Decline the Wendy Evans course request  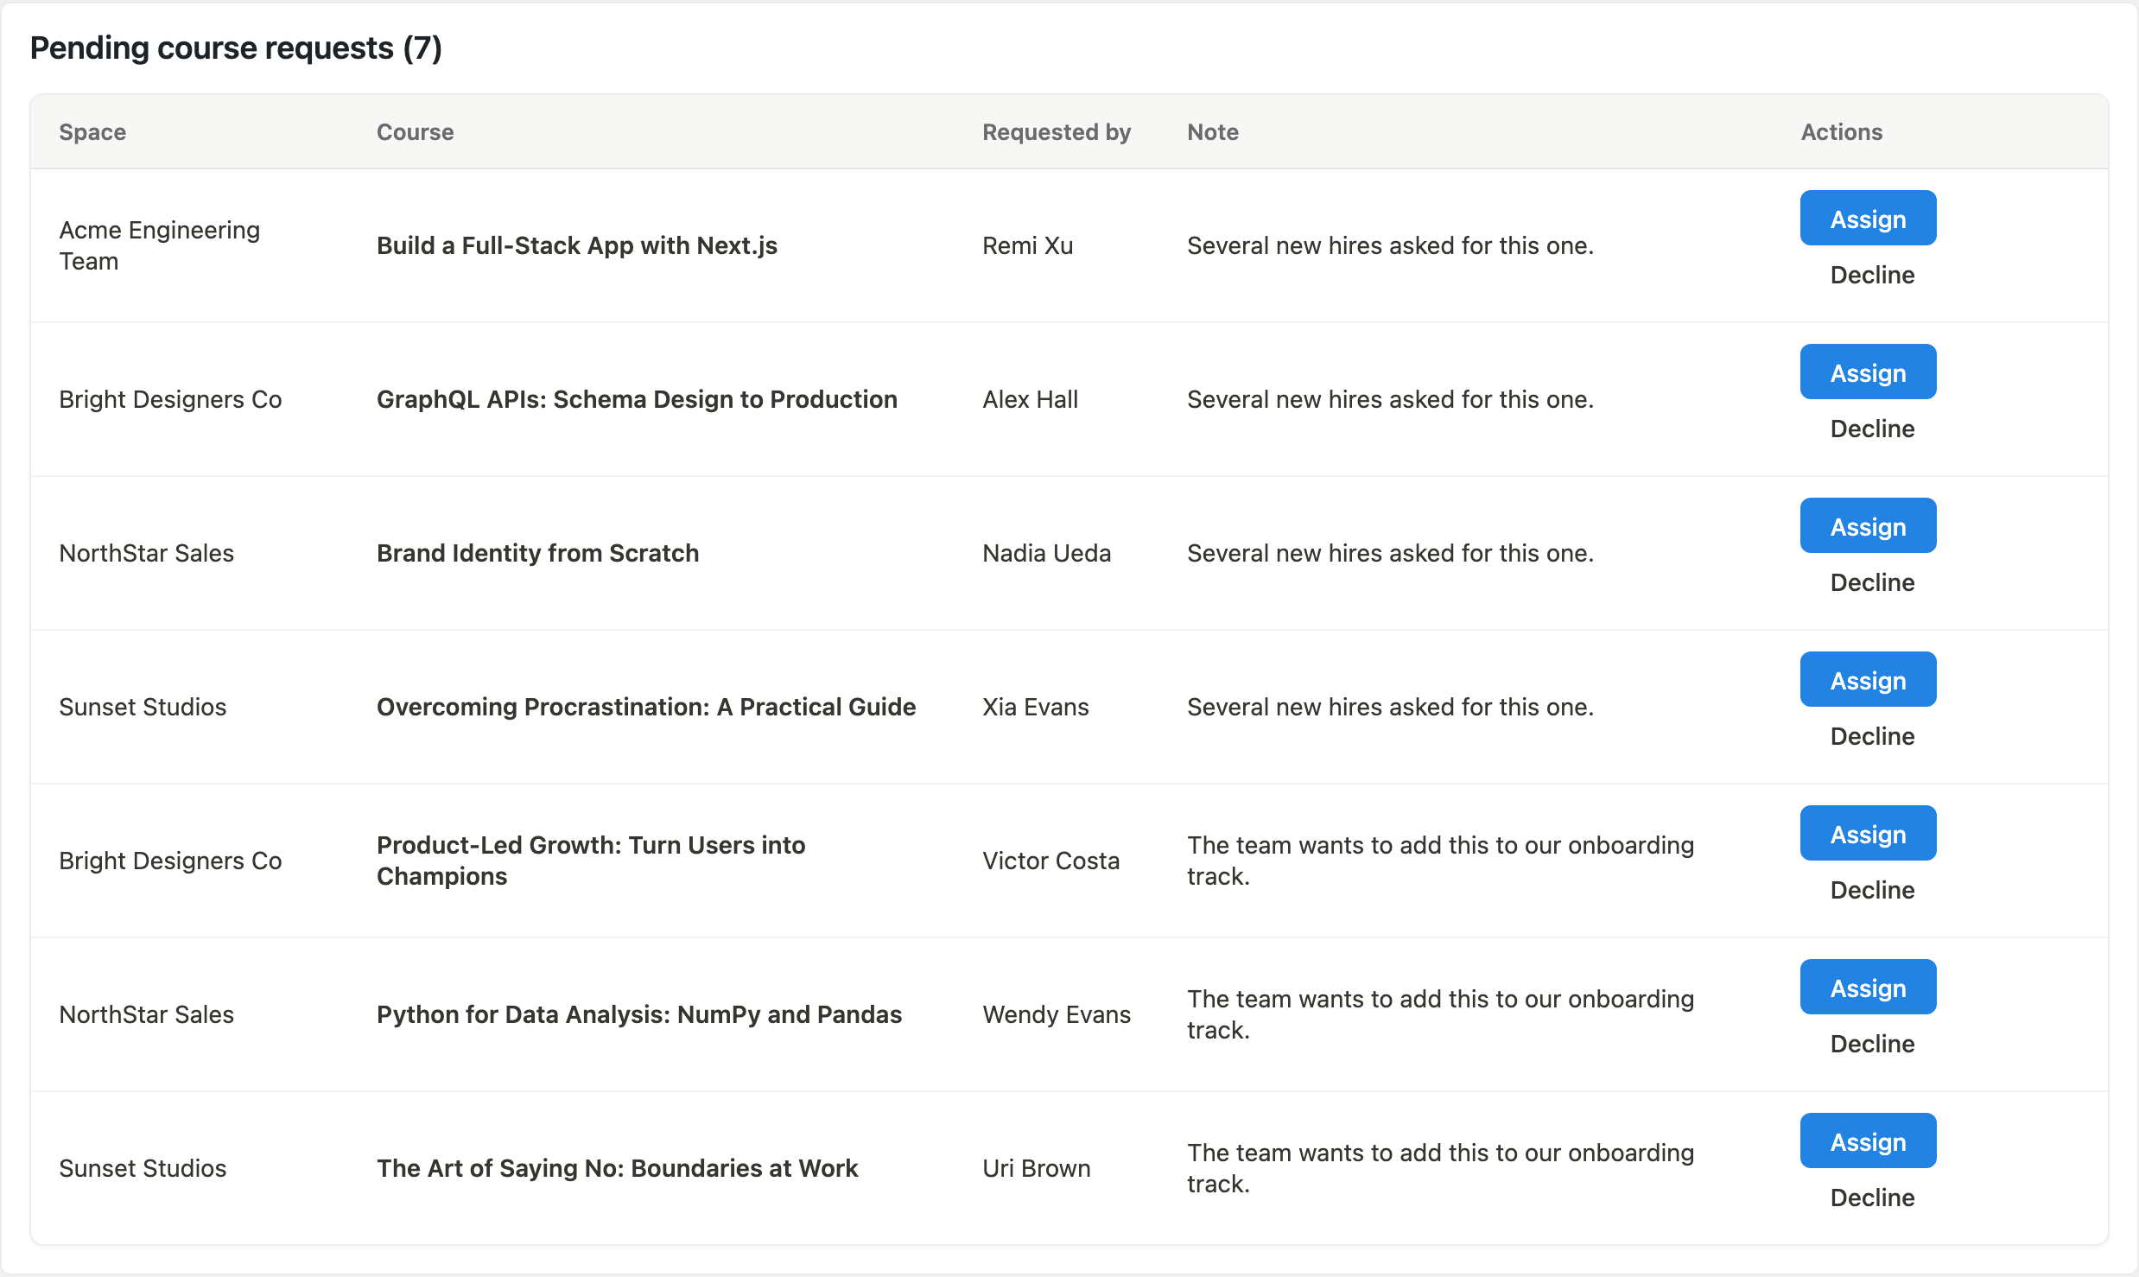point(1872,1044)
